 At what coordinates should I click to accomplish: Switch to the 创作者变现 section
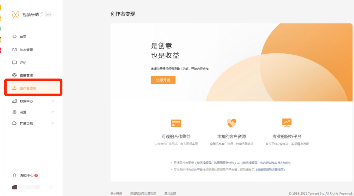point(28,88)
